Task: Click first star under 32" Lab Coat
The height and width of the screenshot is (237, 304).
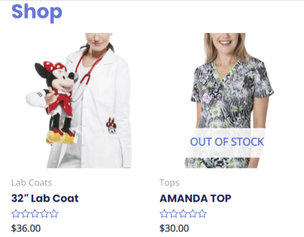Action: click(16, 213)
